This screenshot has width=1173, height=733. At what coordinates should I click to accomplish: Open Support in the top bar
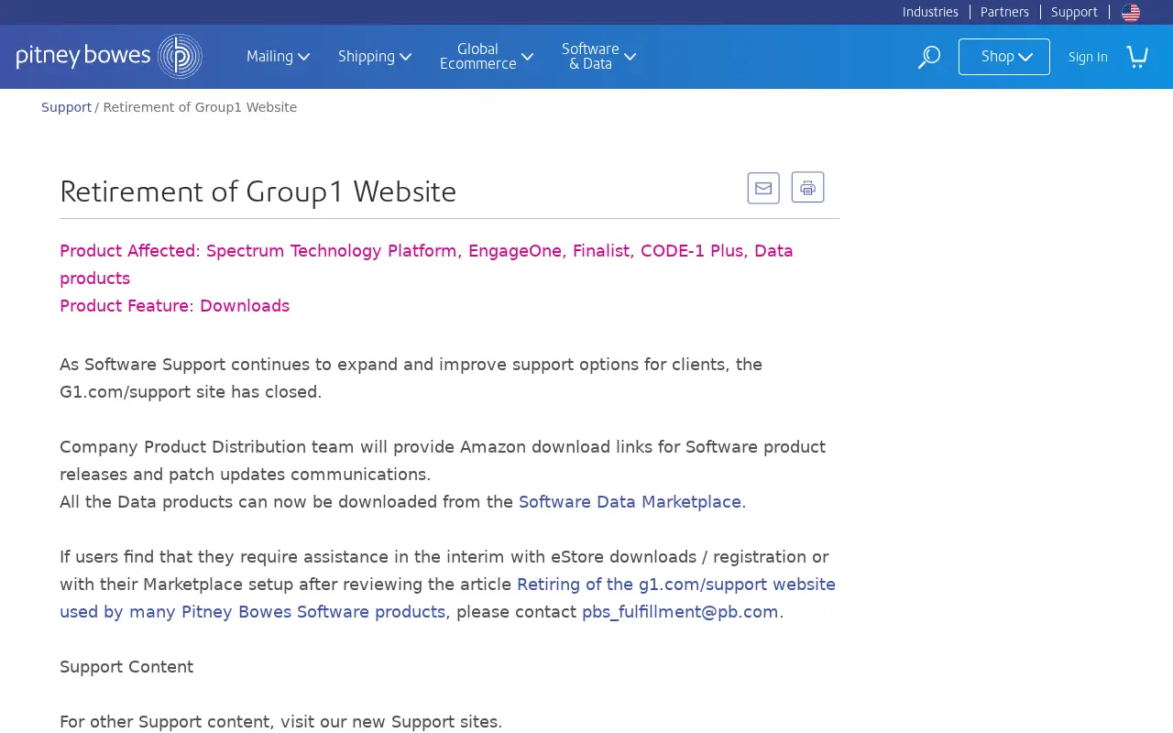coord(1074,12)
